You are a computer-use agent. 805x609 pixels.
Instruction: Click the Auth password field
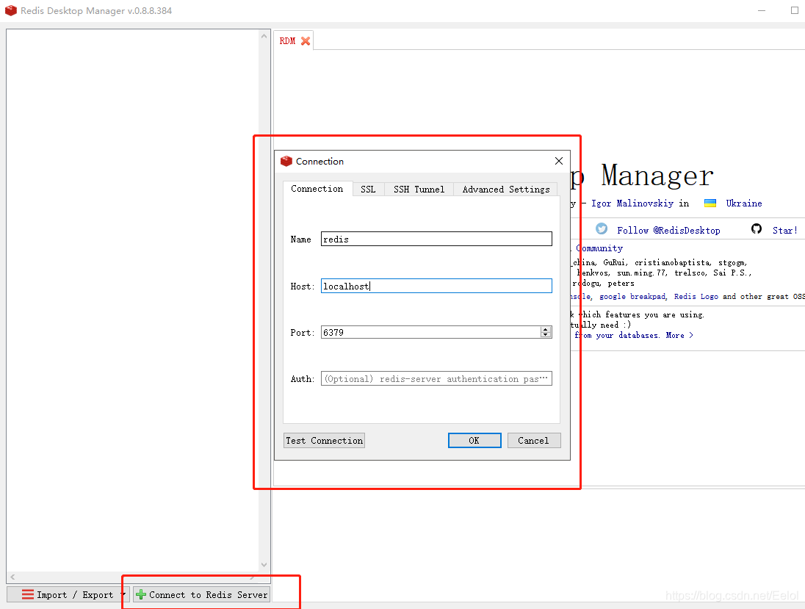point(436,378)
